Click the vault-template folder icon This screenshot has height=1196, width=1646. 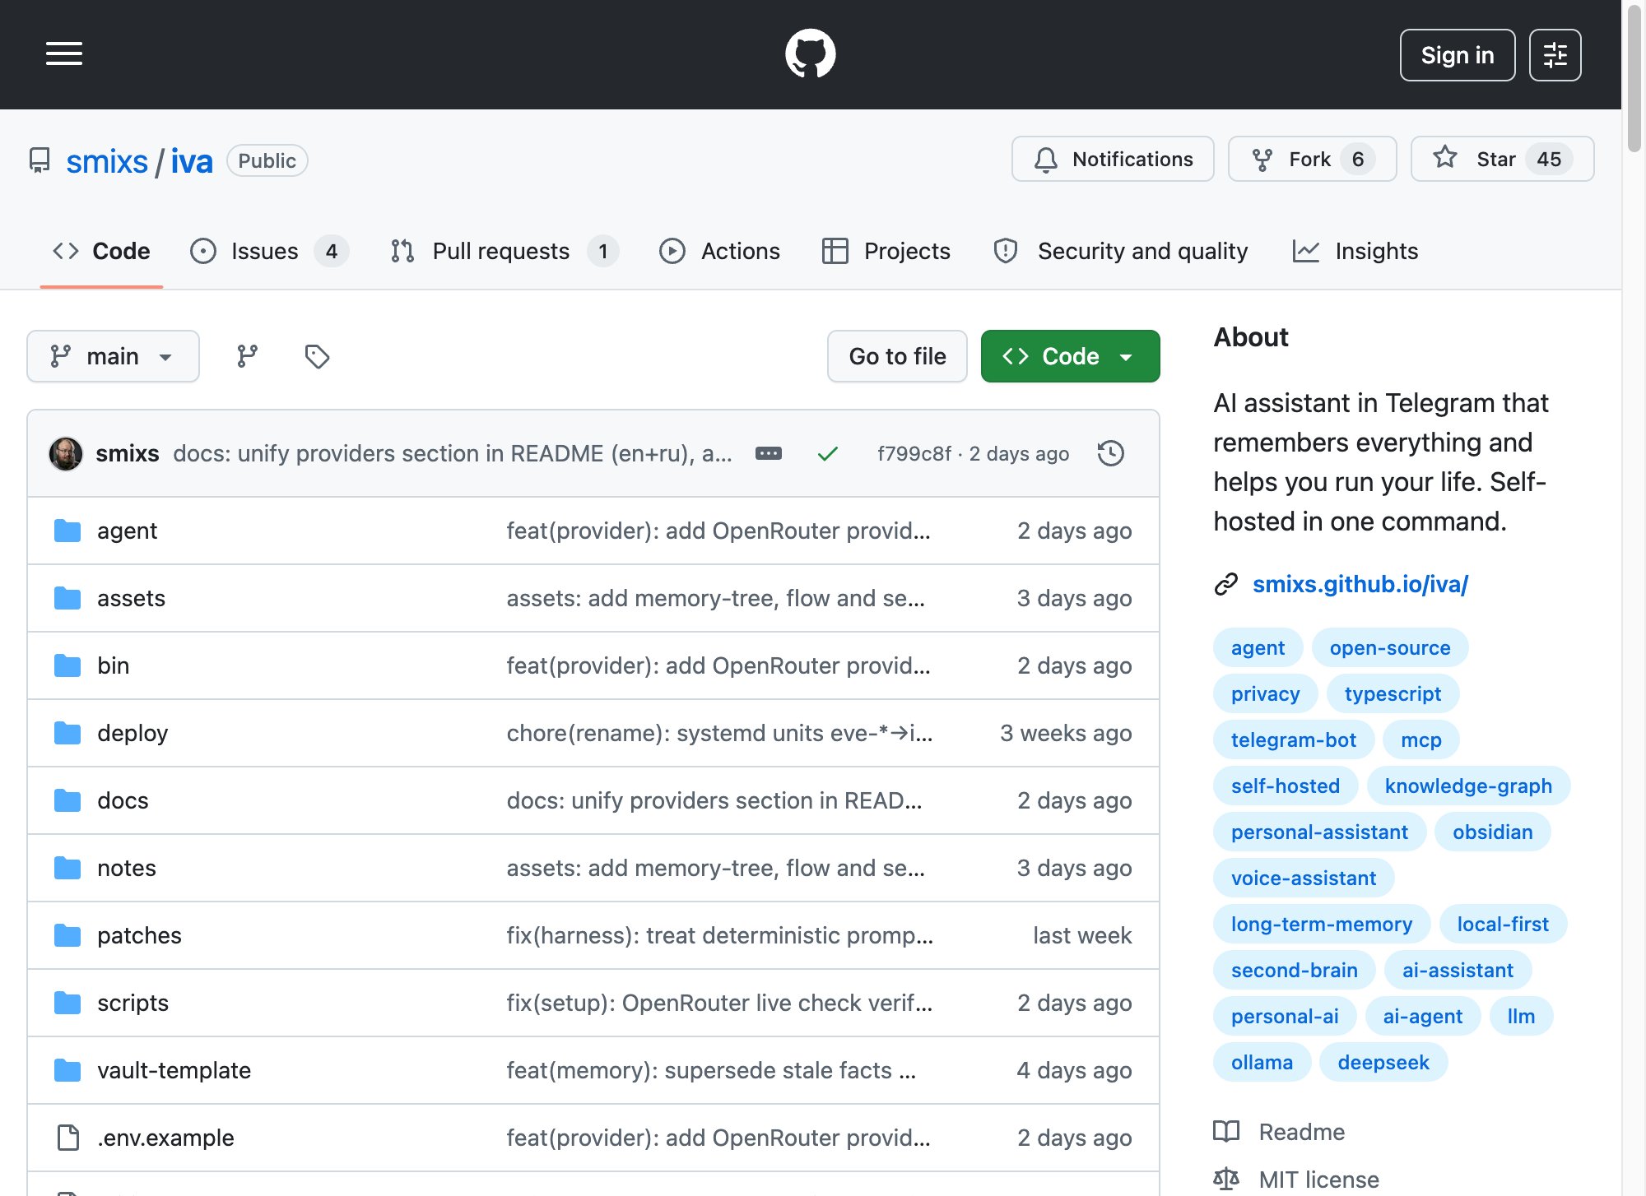tap(67, 1070)
